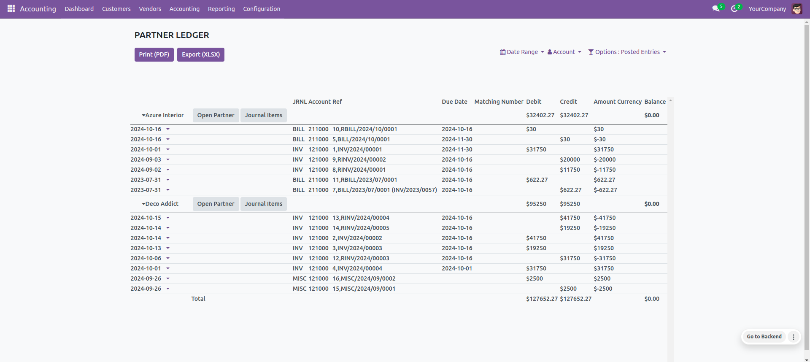810x362 pixels.
Task: Click the Print (PDF) button
Action: pos(154,54)
